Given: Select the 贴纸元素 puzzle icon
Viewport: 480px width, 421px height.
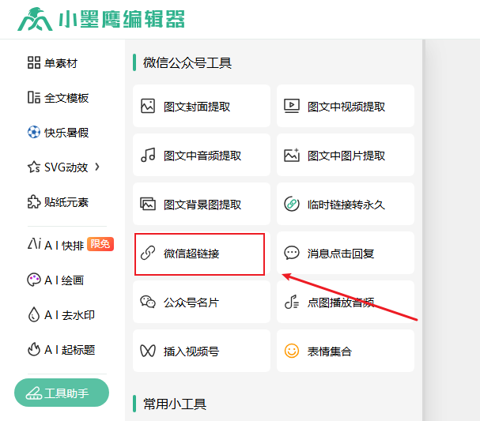Looking at the screenshot, I should [x=34, y=201].
